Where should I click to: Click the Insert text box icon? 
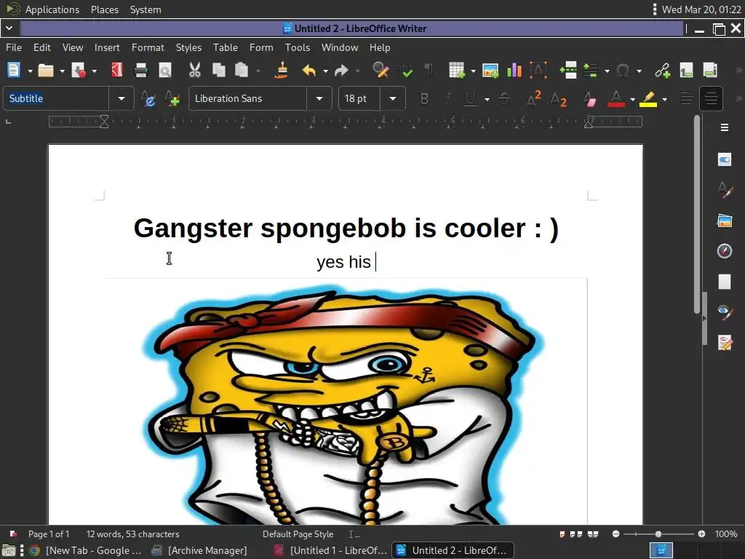tap(538, 71)
